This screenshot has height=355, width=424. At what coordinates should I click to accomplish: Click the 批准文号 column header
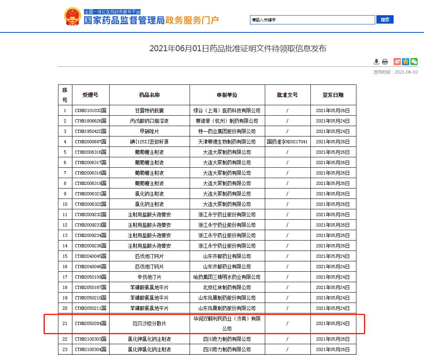pos(287,95)
